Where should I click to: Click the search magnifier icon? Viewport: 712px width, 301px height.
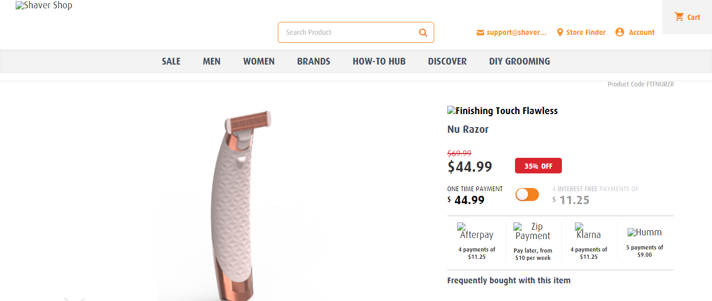[423, 32]
